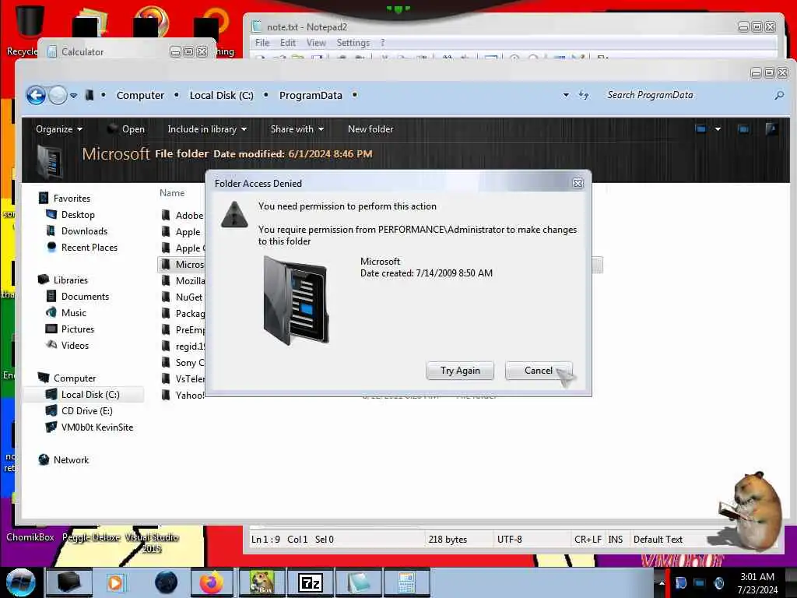Open 7-Zip from the taskbar
The height and width of the screenshot is (598, 797).
(x=310, y=582)
